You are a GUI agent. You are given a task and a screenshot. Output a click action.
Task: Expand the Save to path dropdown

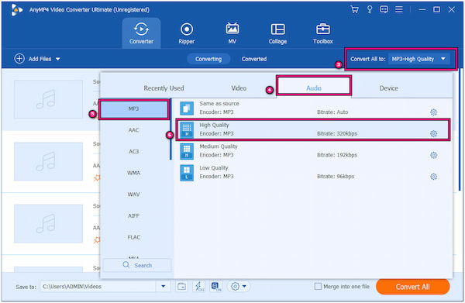point(163,287)
